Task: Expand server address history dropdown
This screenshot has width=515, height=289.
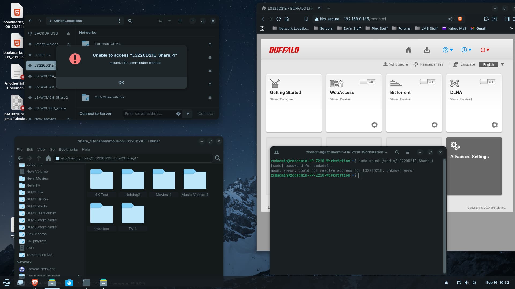Action: coord(188,114)
